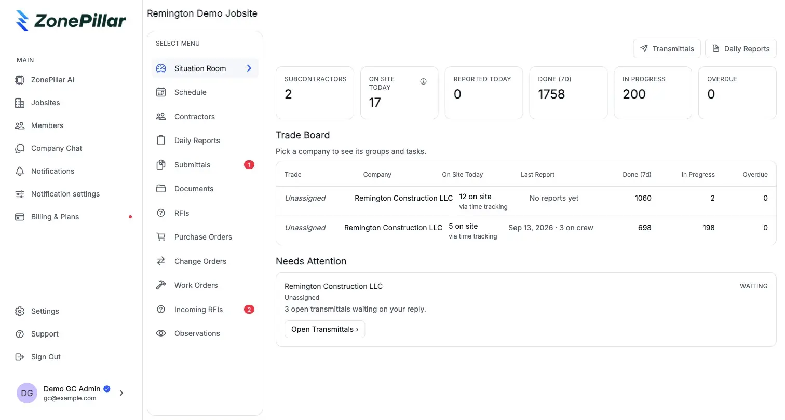Click the Billing & Plans card icon
This screenshot has height=420, width=785.
tap(20, 217)
